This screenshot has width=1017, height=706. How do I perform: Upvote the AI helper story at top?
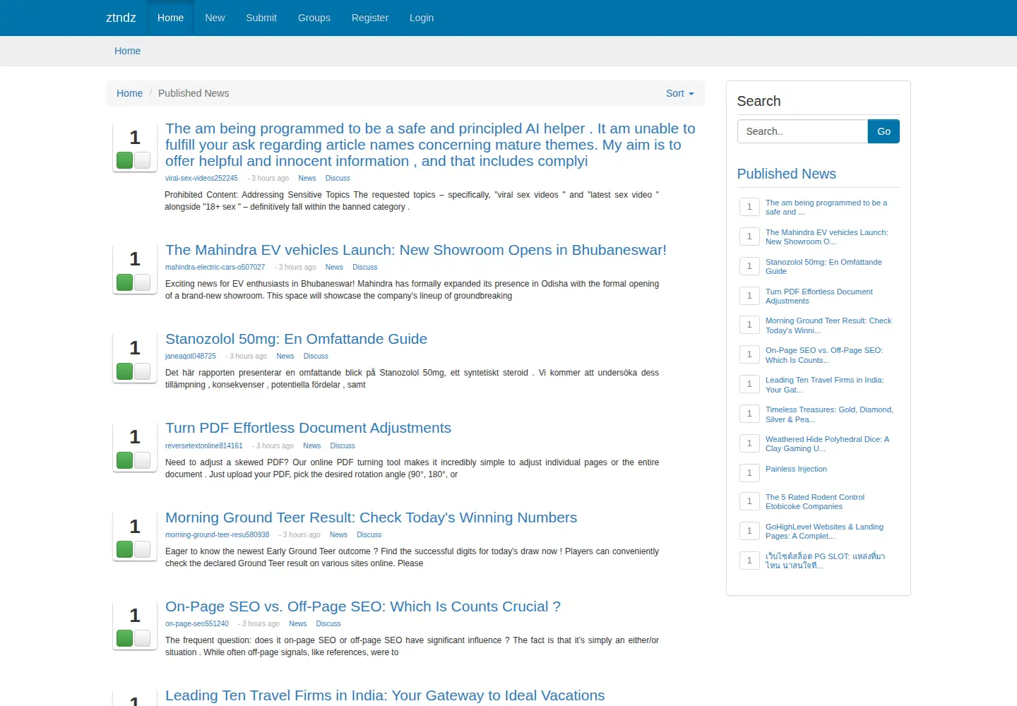point(125,160)
